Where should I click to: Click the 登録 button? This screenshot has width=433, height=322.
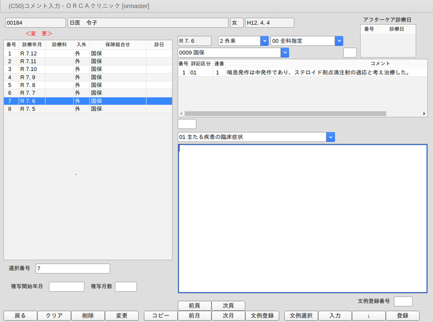pos(402,316)
